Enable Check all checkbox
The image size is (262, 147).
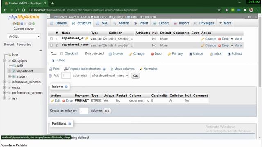(x=61, y=53)
